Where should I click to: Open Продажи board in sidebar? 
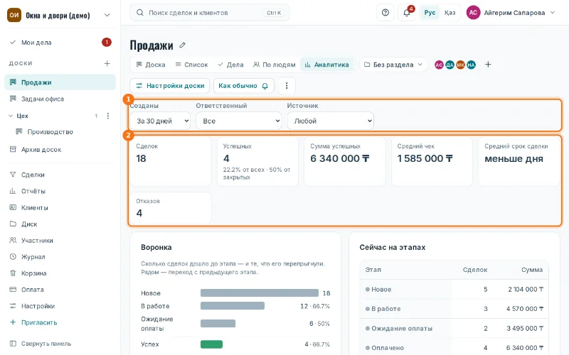click(x=60, y=82)
